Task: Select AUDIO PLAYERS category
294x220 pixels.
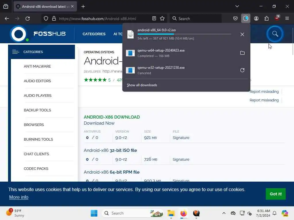Action: (x=38, y=96)
